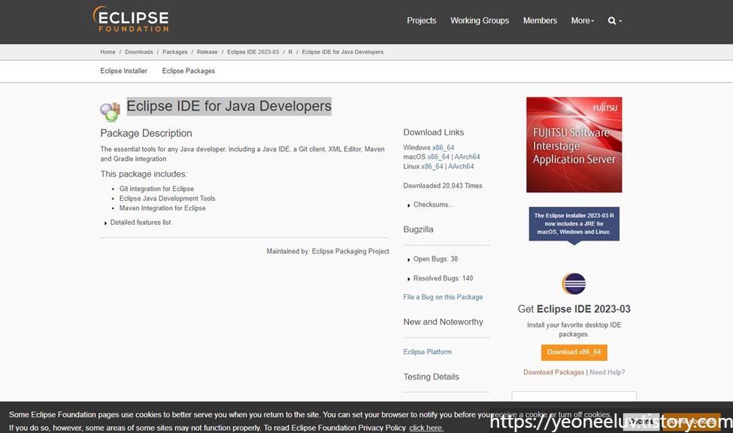Expand the More dropdown menu
The height and width of the screenshot is (433, 733).
(583, 20)
